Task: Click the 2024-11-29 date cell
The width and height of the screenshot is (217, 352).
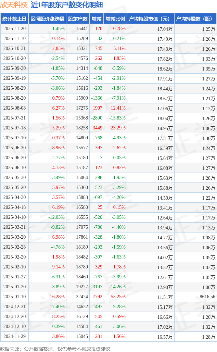Action: point(14,337)
